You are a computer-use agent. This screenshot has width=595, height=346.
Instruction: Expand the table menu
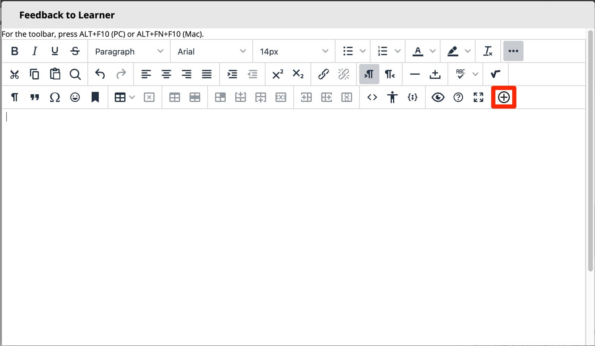click(x=132, y=97)
